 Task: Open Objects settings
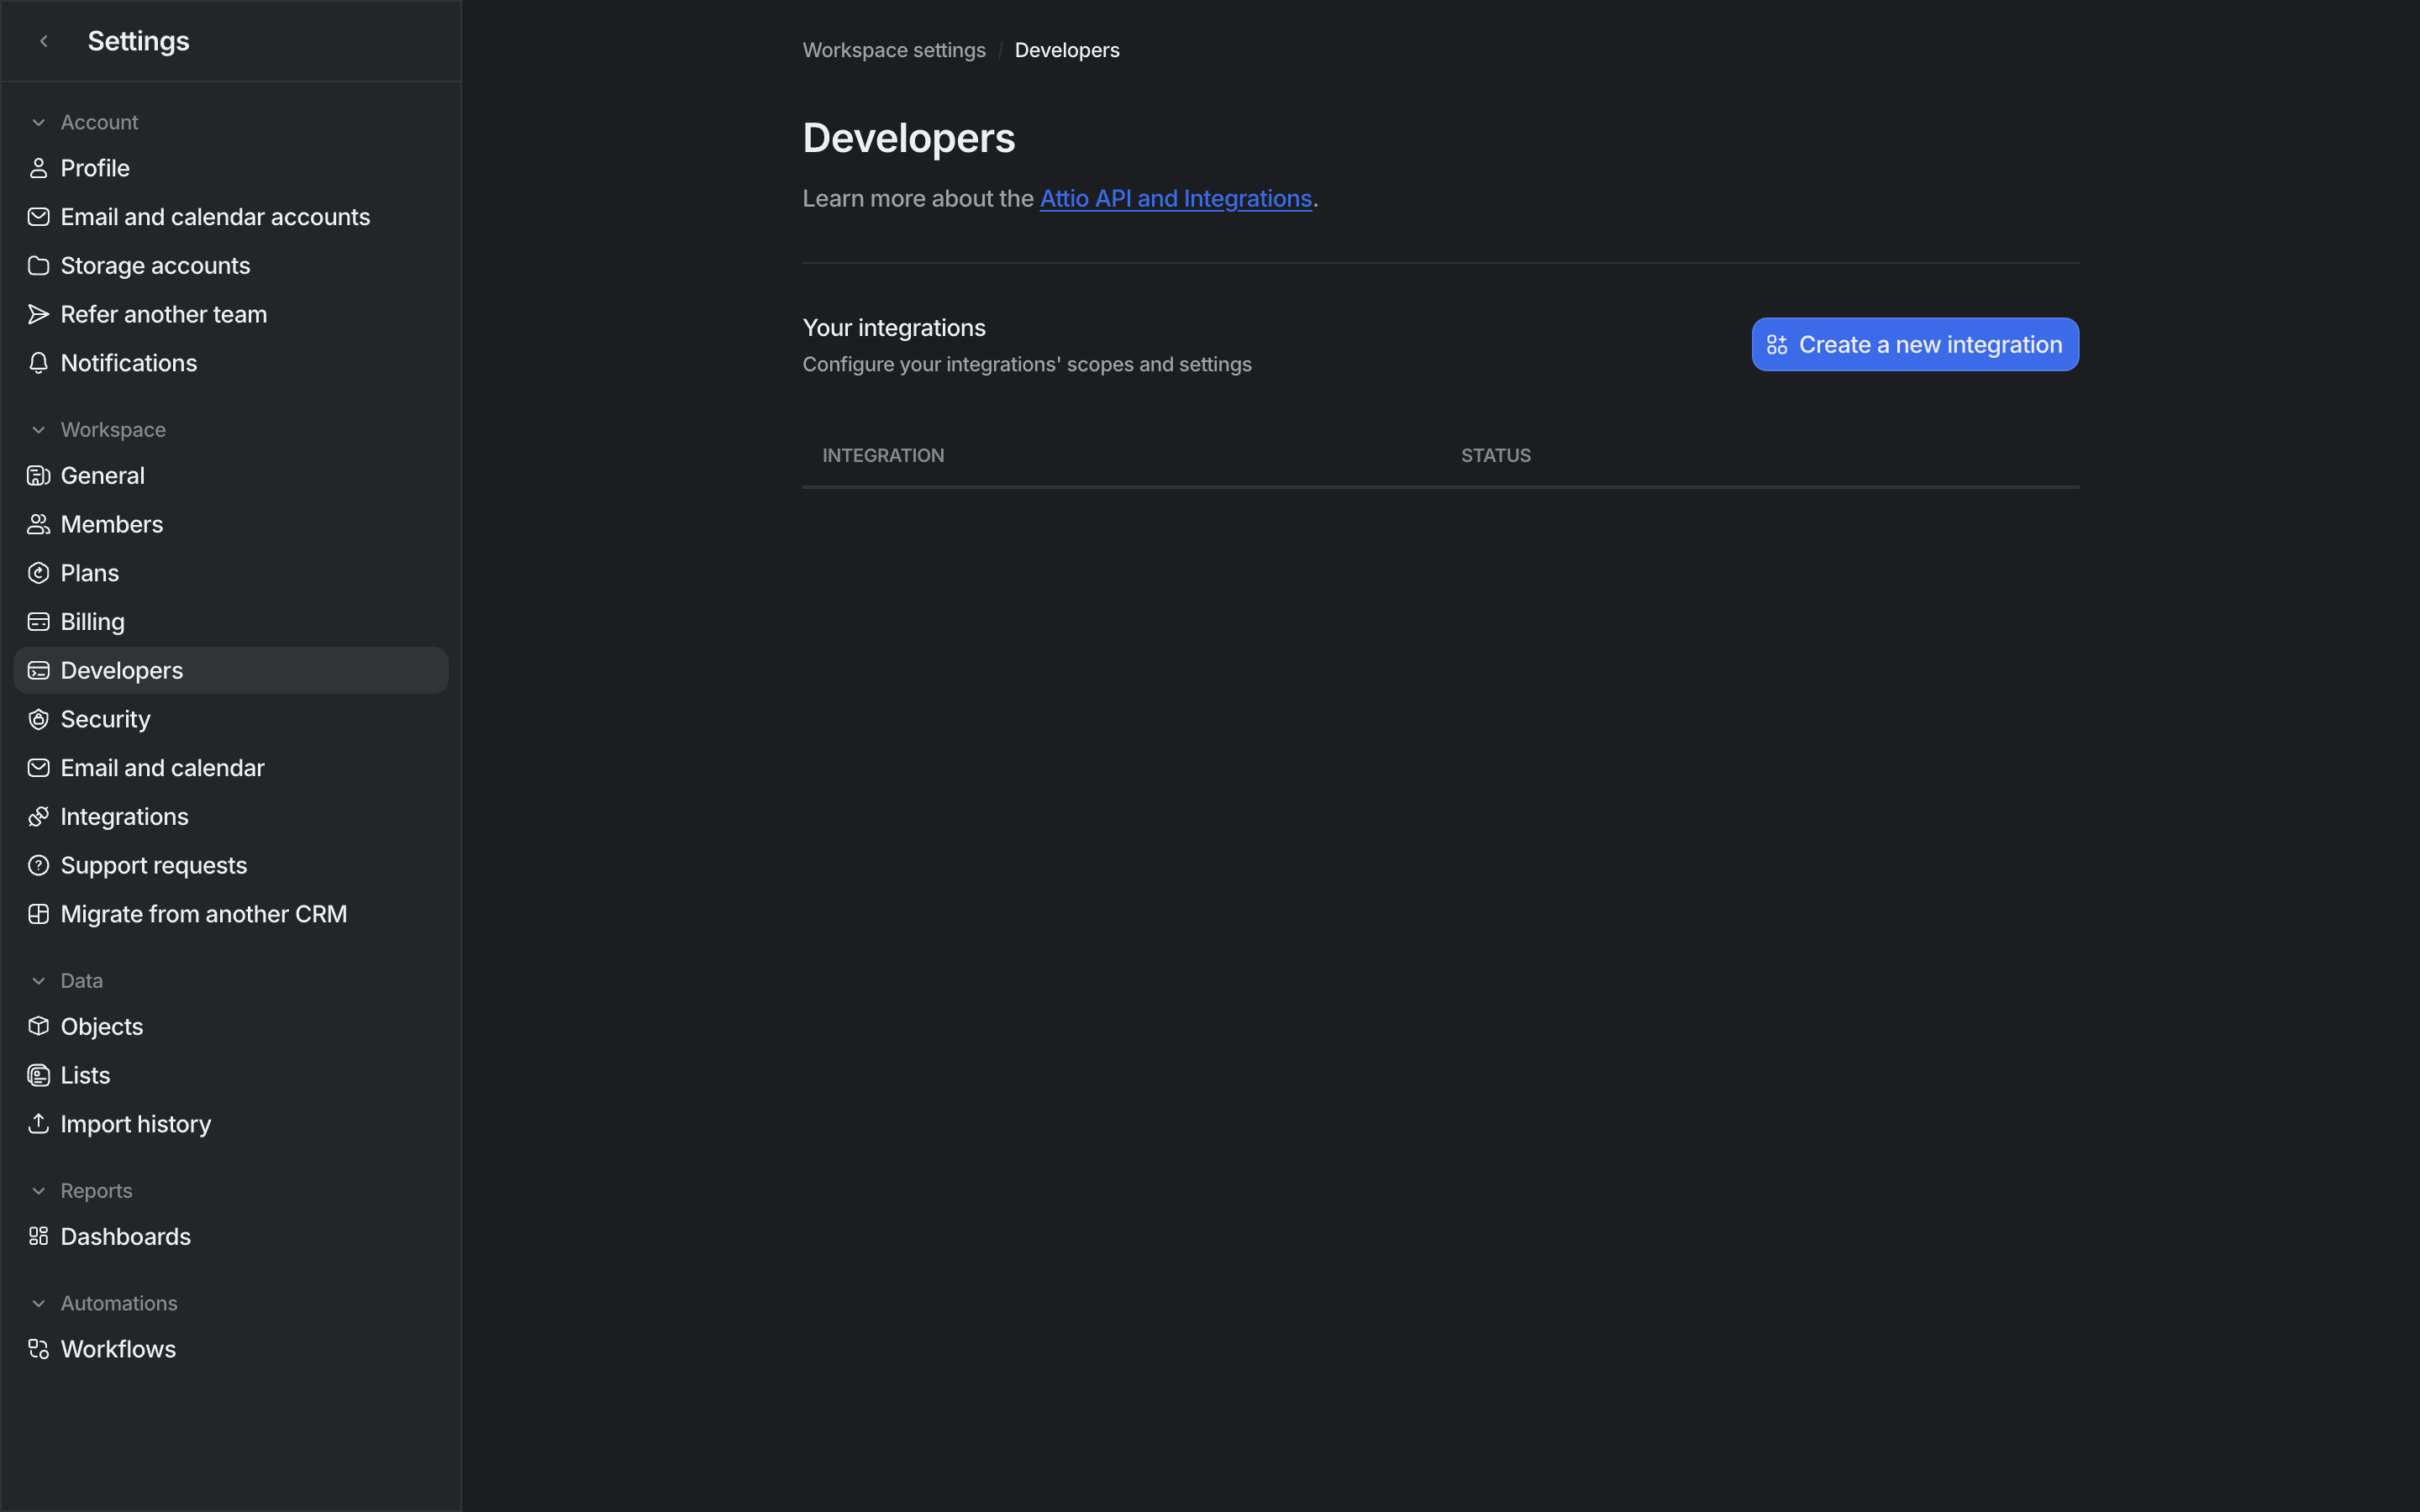coord(231,1027)
